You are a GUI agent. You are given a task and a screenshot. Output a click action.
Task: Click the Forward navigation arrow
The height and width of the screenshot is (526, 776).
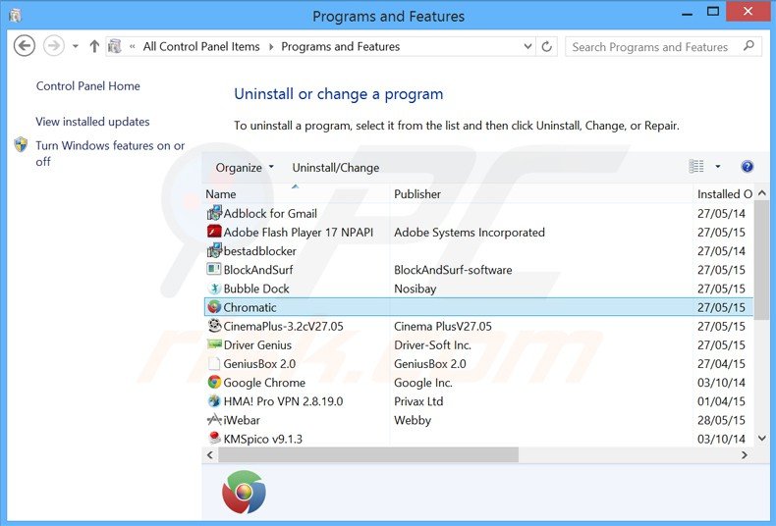(53, 46)
